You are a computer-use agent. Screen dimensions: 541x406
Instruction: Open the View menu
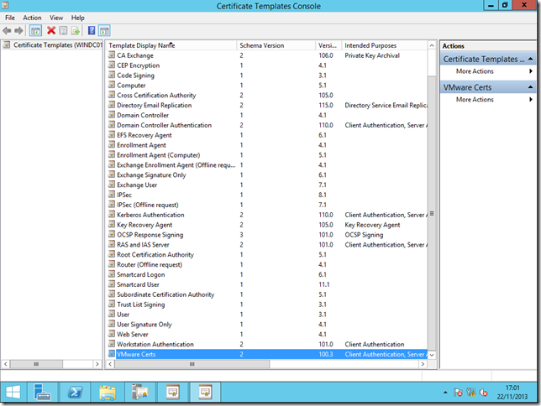(56, 17)
